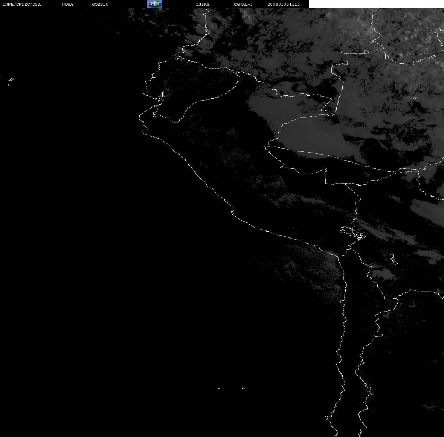Select the GOES10 satellite label
444x437 pixels.
coord(100,4)
